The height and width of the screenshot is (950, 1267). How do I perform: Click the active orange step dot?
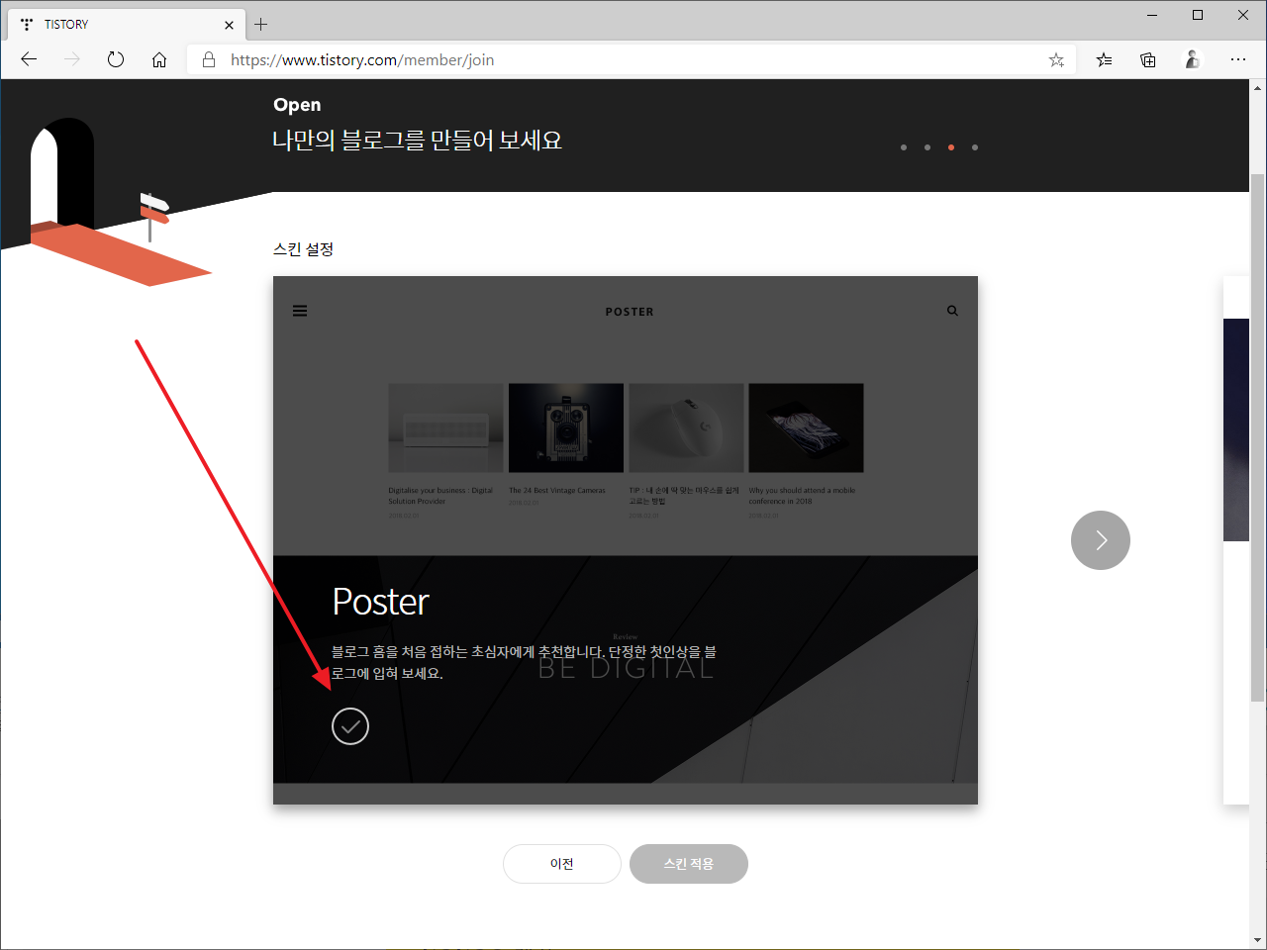click(x=951, y=147)
